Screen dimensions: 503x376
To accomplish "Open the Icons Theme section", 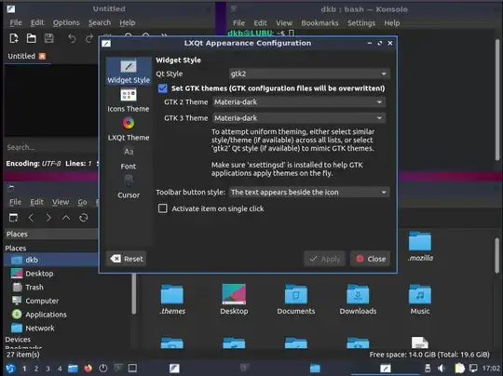I will point(129,101).
